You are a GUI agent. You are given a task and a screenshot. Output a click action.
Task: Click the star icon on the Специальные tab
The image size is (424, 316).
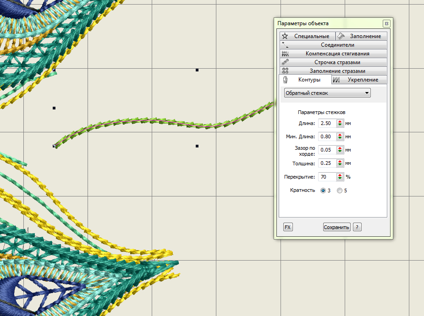click(x=285, y=36)
